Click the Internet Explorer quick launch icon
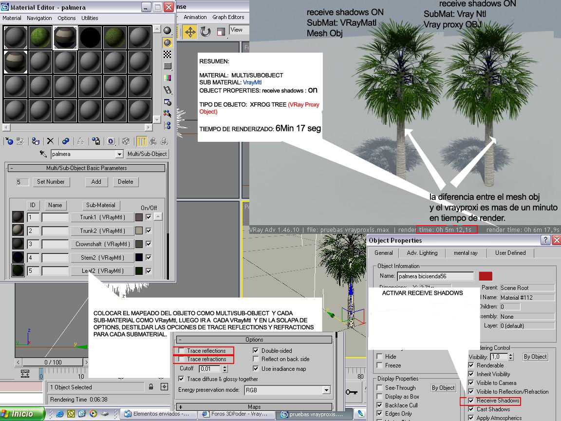 pyautogui.click(x=60, y=414)
